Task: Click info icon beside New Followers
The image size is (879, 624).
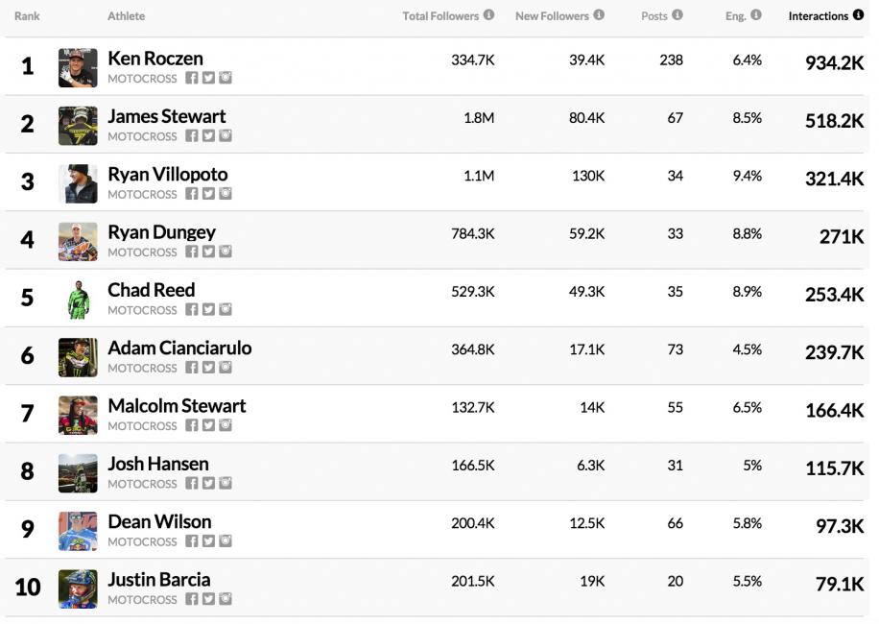Action: point(599,15)
